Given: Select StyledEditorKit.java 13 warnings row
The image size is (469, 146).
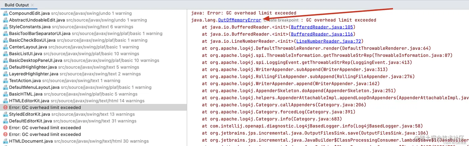Looking at the screenshot, I should click(x=94, y=114).
